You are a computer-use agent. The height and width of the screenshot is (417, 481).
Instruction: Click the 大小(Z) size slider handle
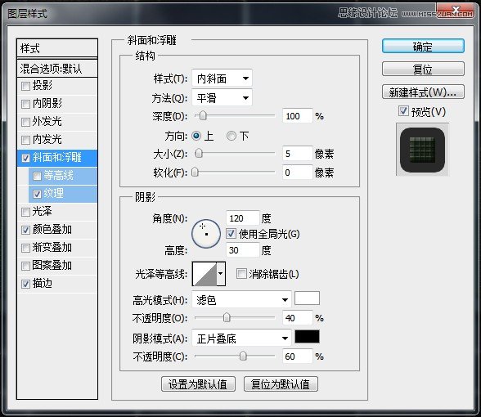[x=199, y=153]
